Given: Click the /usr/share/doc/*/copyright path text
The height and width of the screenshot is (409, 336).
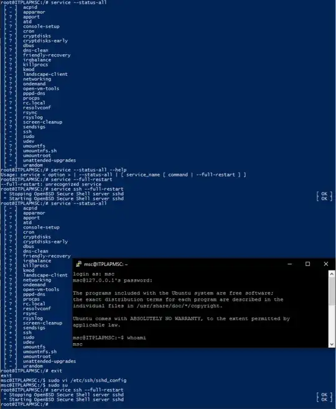Looking at the screenshot, I should [x=180, y=306].
